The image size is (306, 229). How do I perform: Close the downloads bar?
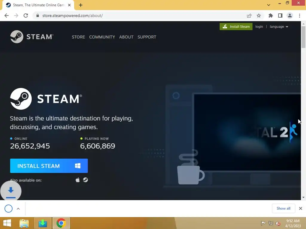pos(301,208)
